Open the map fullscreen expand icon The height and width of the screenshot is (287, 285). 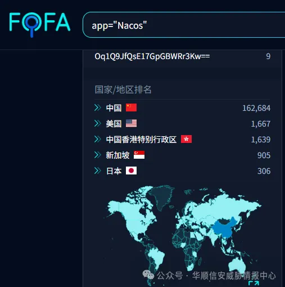pyautogui.click(x=254, y=283)
